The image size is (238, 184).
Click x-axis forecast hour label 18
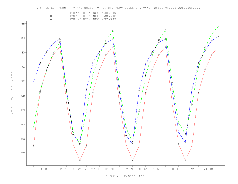click(73, 169)
